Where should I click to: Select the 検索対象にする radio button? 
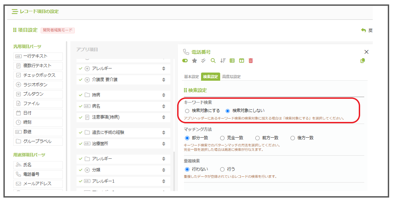click(x=187, y=111)
